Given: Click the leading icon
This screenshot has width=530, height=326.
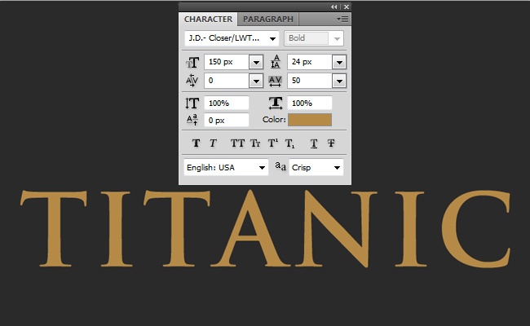Looking at the screenshot, I should click(x=276, y=62).
